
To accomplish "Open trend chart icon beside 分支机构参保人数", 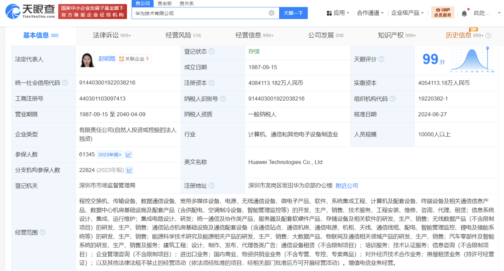I will (129, 170).
